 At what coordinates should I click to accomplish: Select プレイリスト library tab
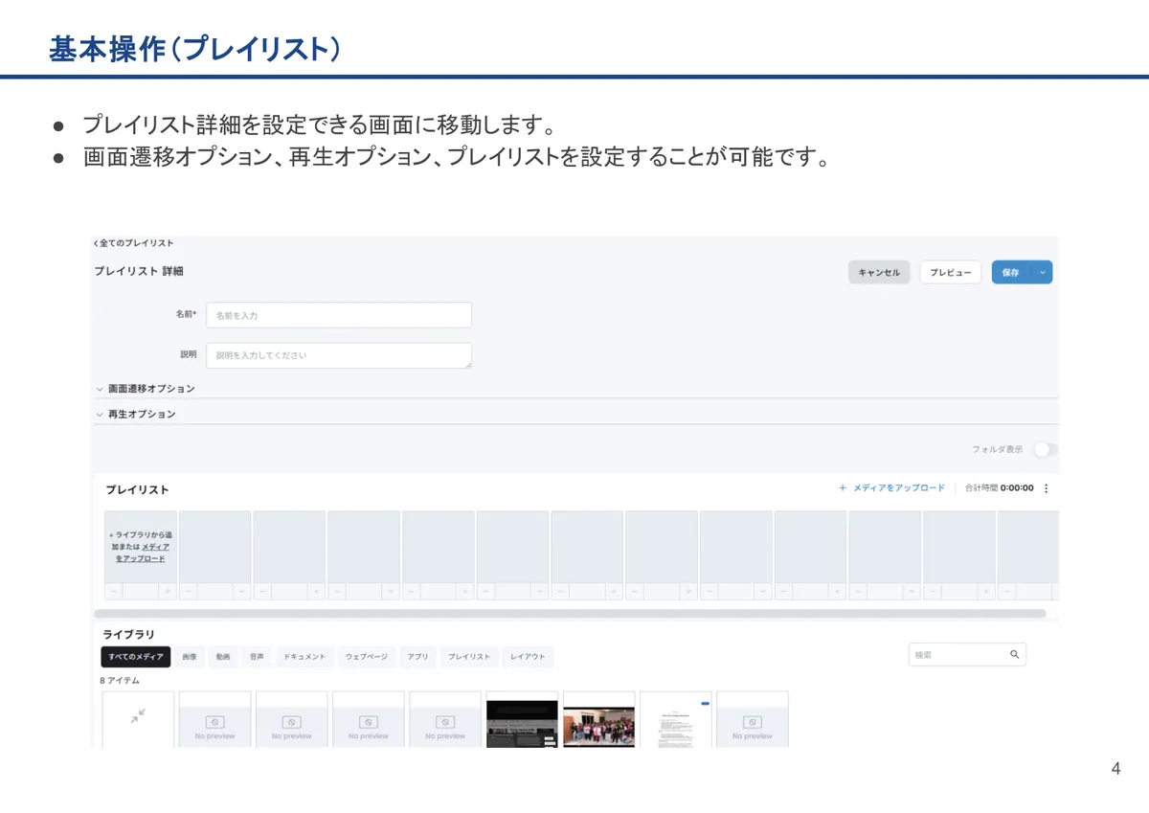point(469,657)
